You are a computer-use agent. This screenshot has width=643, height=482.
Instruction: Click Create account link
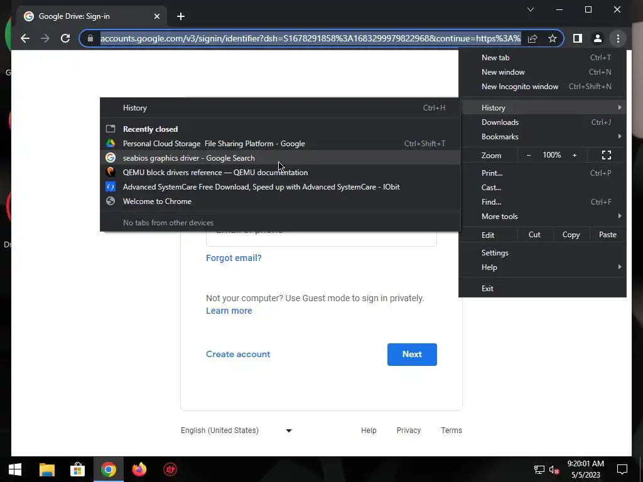[x=238, y=354]
